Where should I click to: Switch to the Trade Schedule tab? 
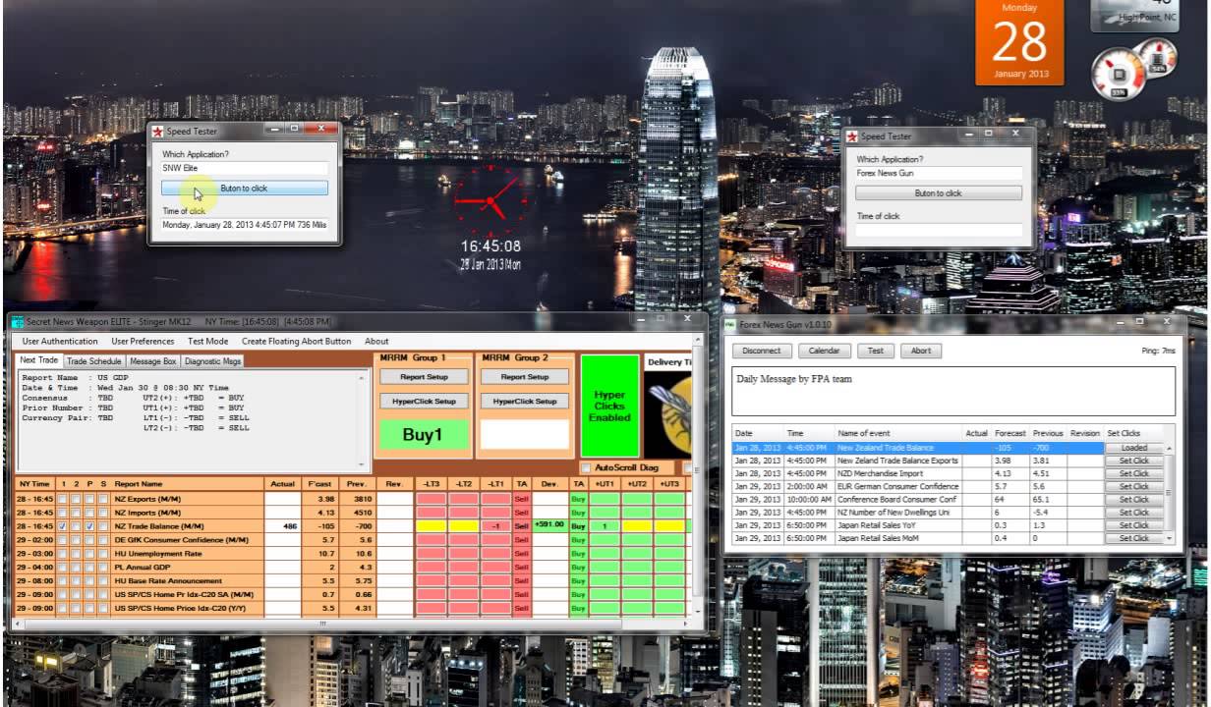[x=94, y=361]
